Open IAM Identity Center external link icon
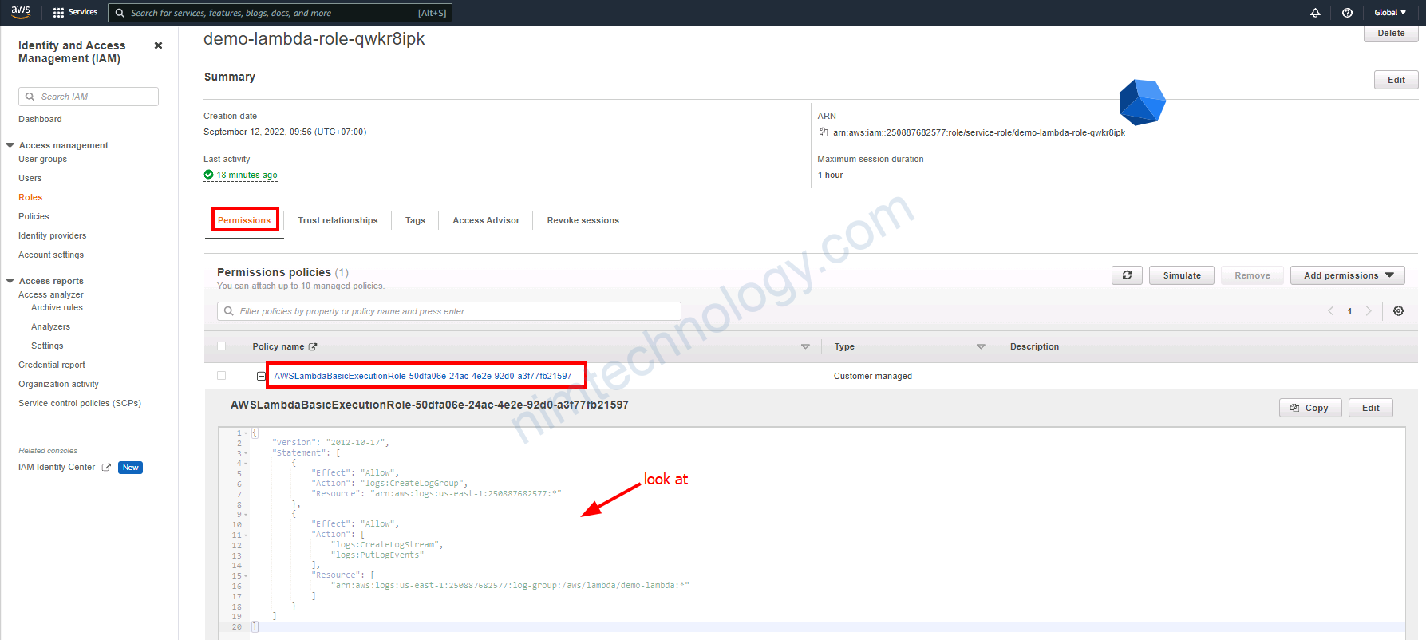Viewport: 1426px width, 640px height. 106,468
